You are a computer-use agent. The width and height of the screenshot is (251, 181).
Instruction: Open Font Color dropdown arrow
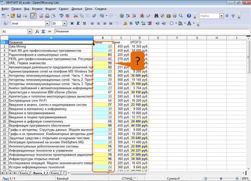(194, 23)
